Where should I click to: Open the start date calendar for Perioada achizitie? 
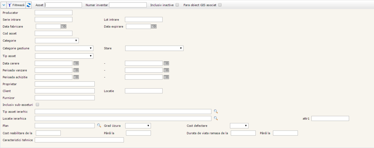click(76, 77)
